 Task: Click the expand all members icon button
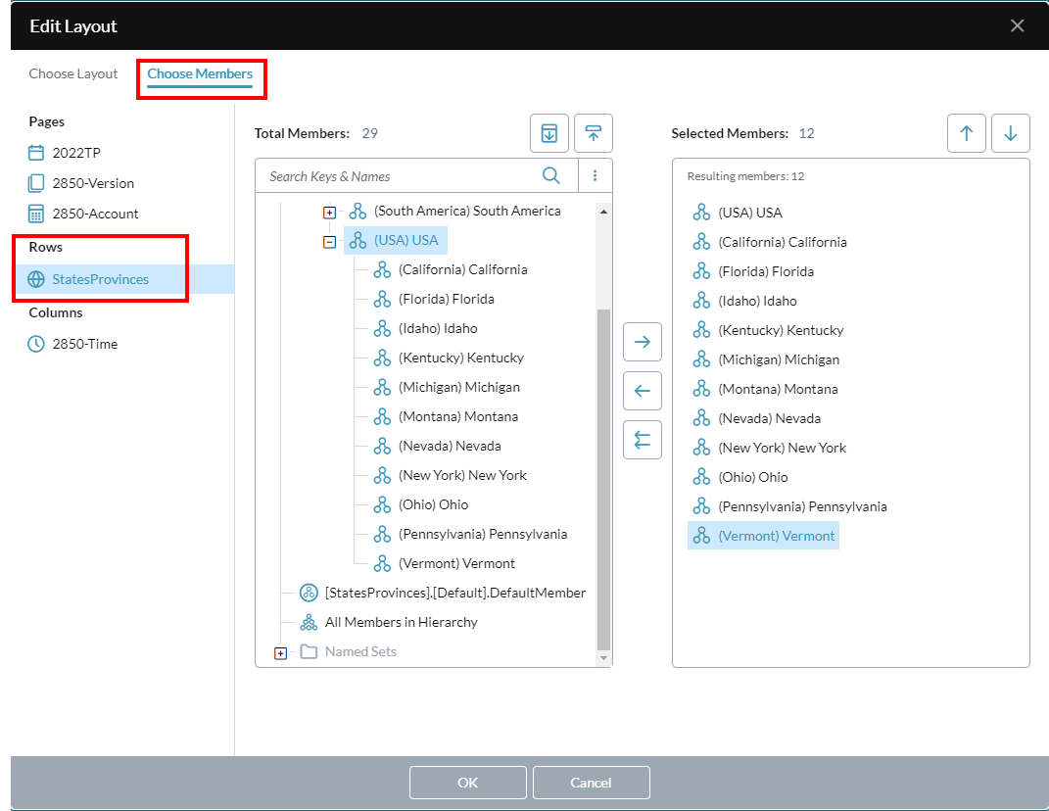click(549, 133)
